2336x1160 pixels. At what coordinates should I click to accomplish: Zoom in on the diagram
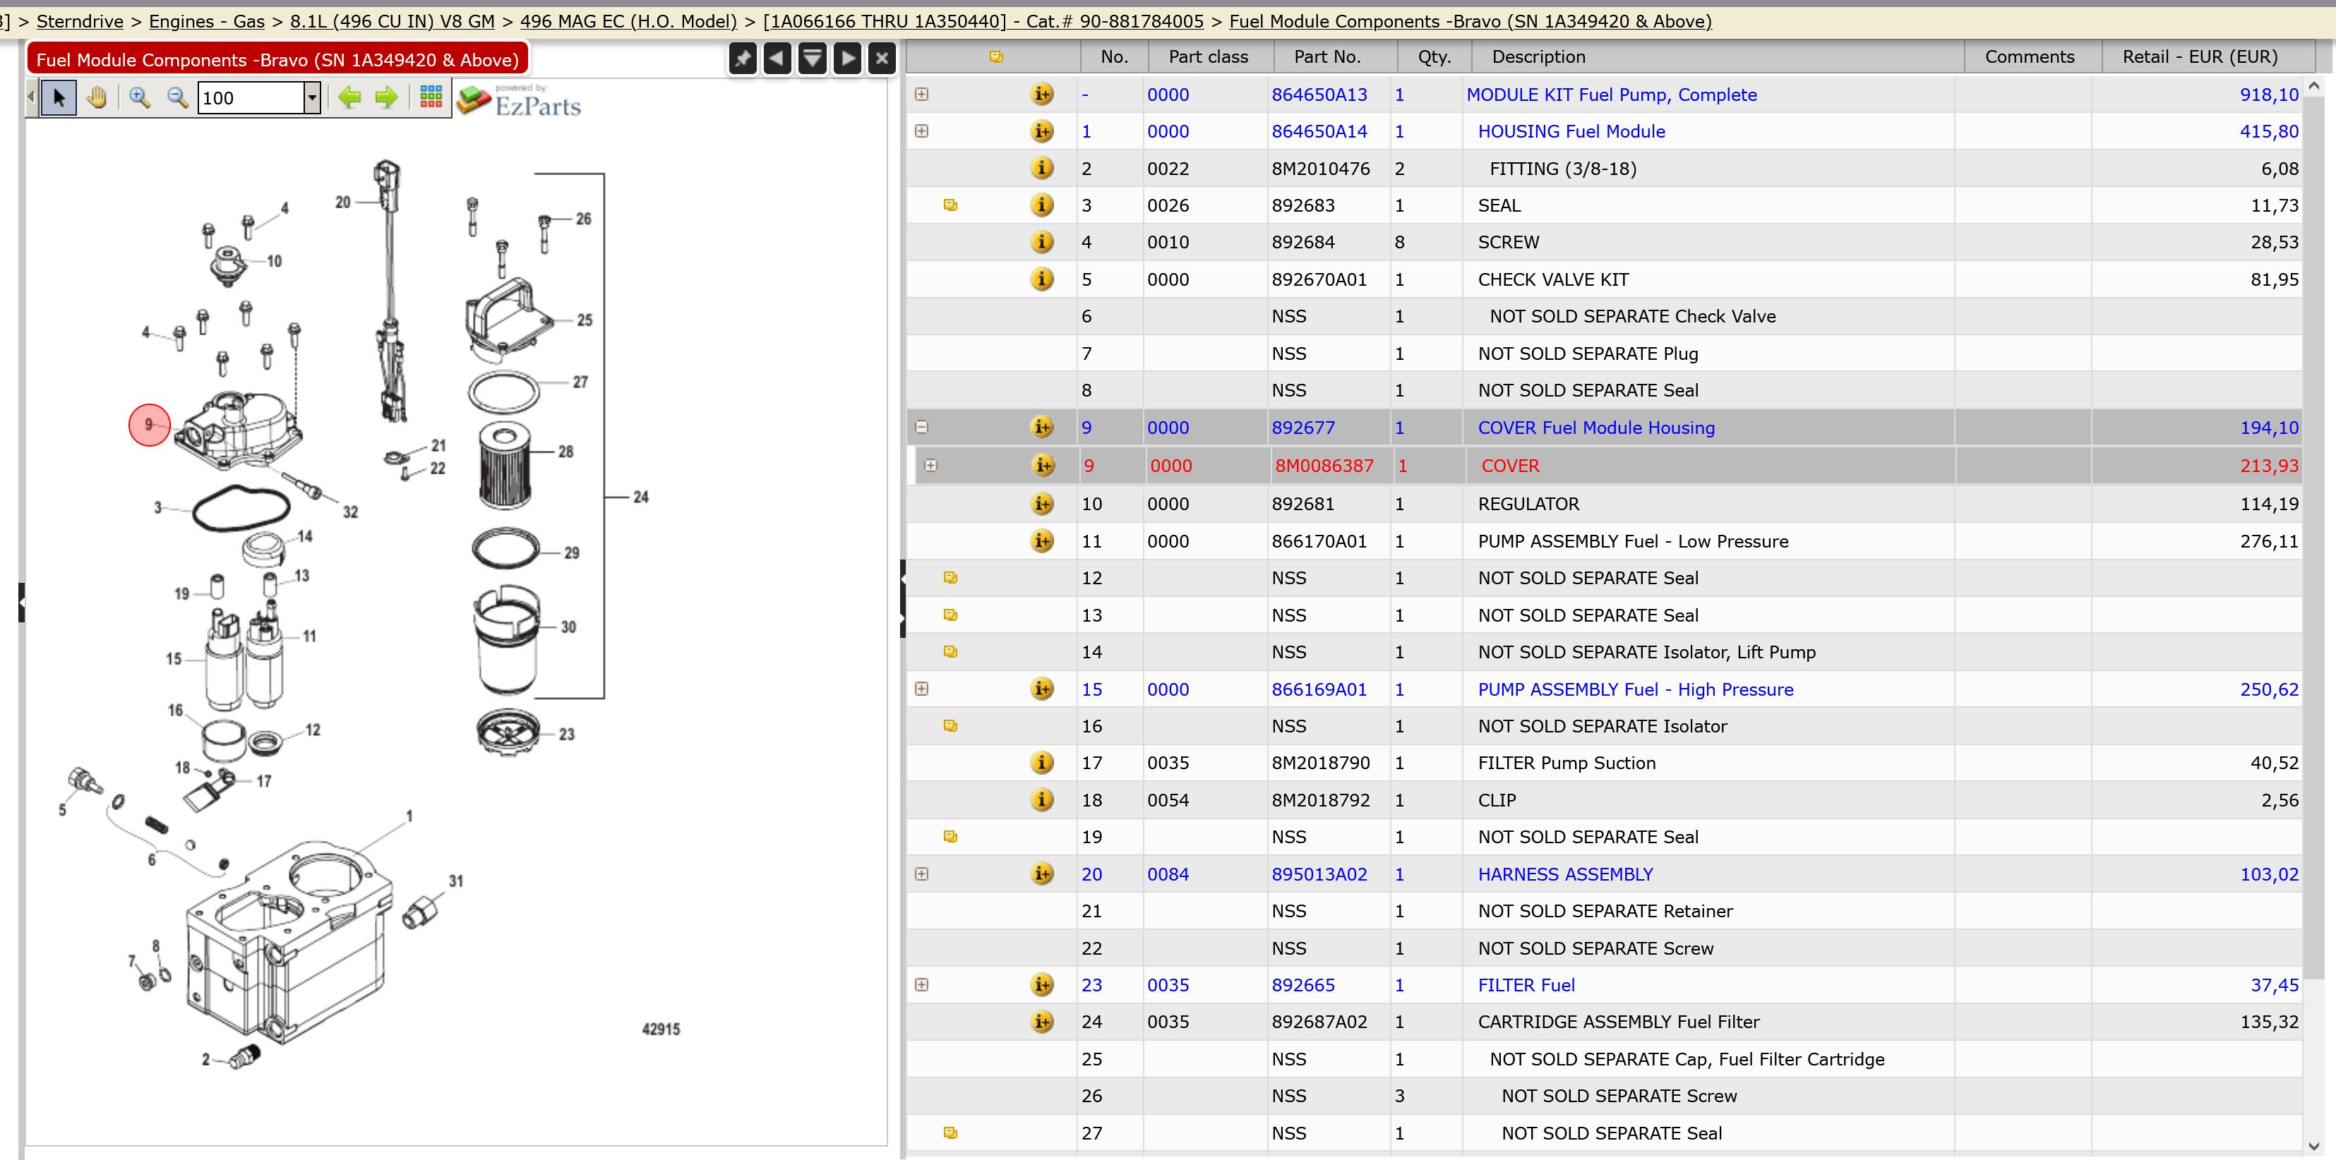click(x=139, y=97)
